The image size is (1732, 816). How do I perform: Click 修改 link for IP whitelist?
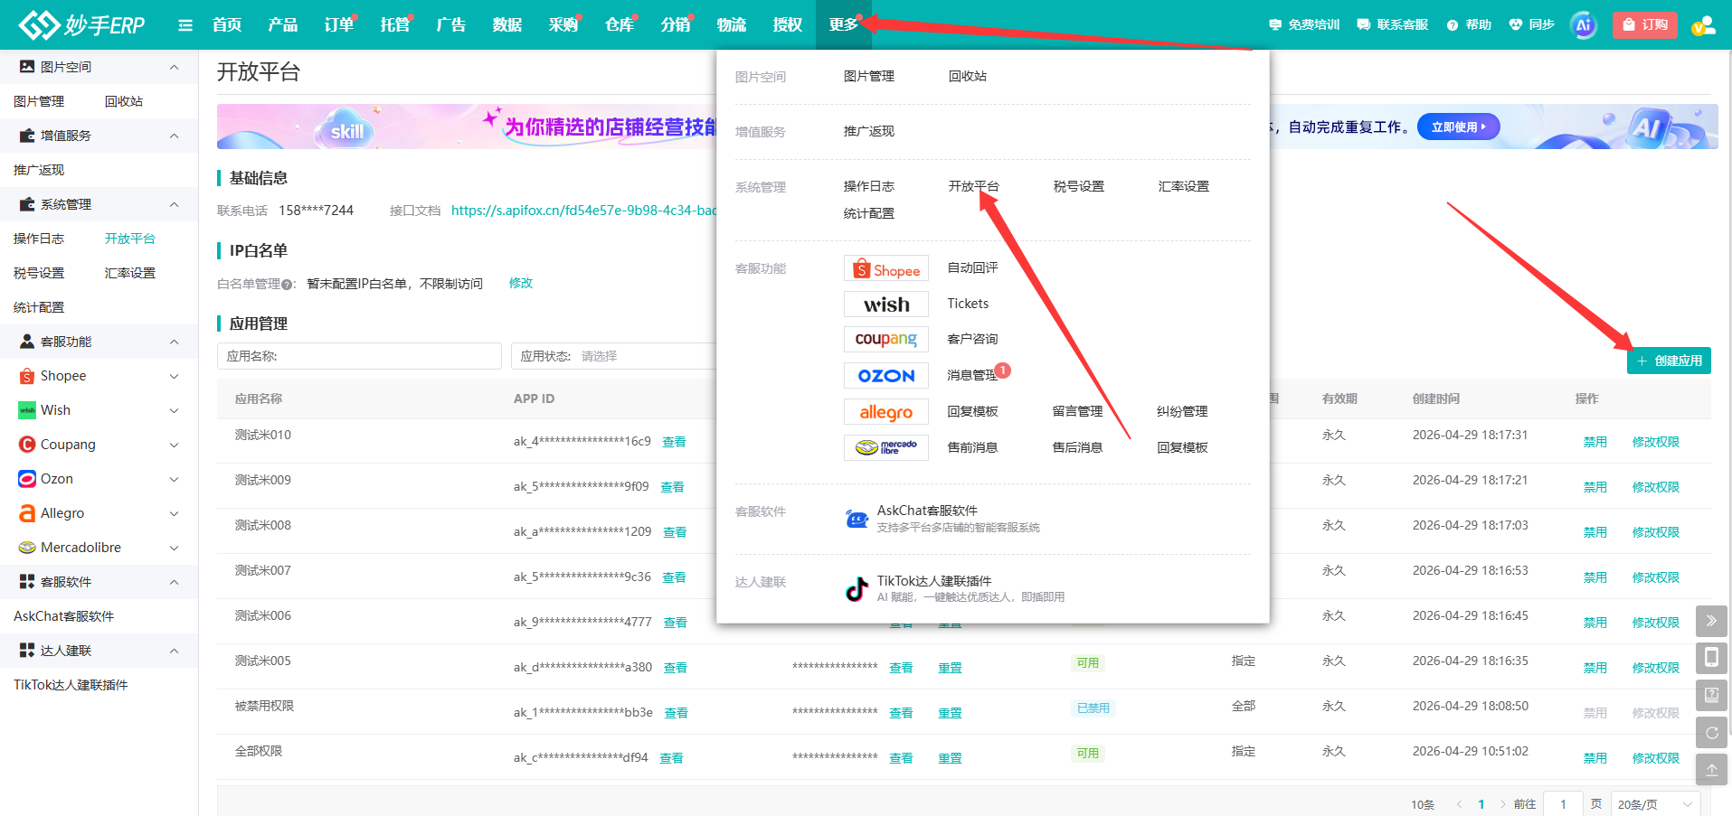coord(521,284)
